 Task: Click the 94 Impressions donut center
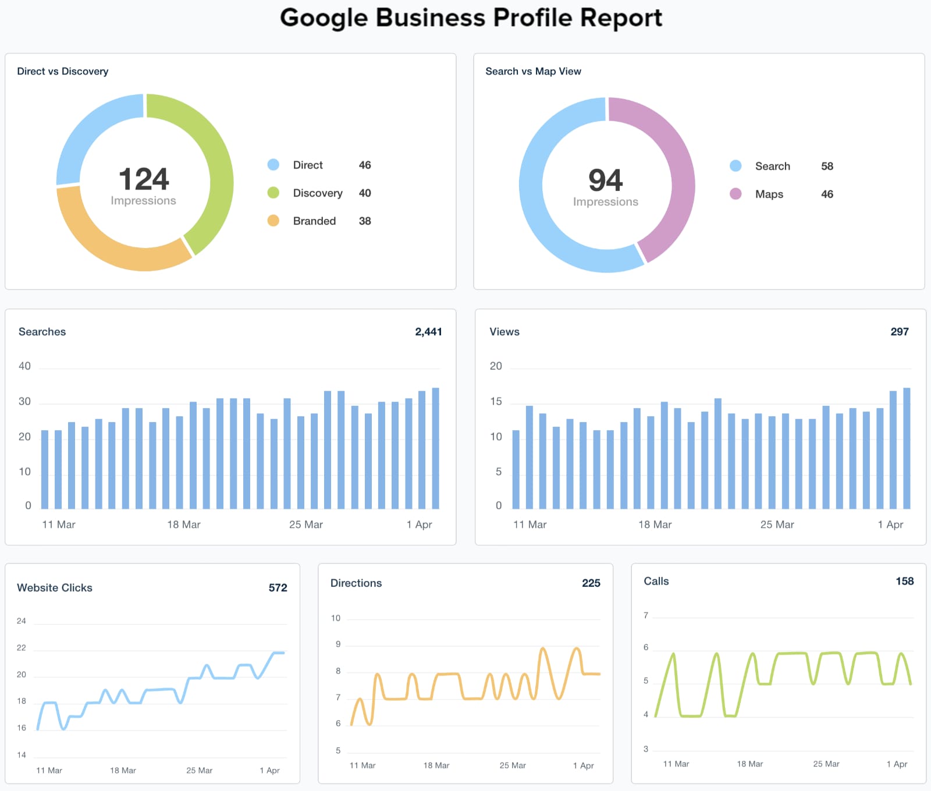click(x=606, y=186)
